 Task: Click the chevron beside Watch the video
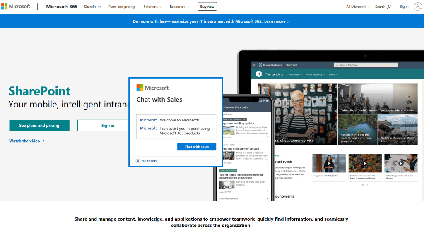[43, 141]
